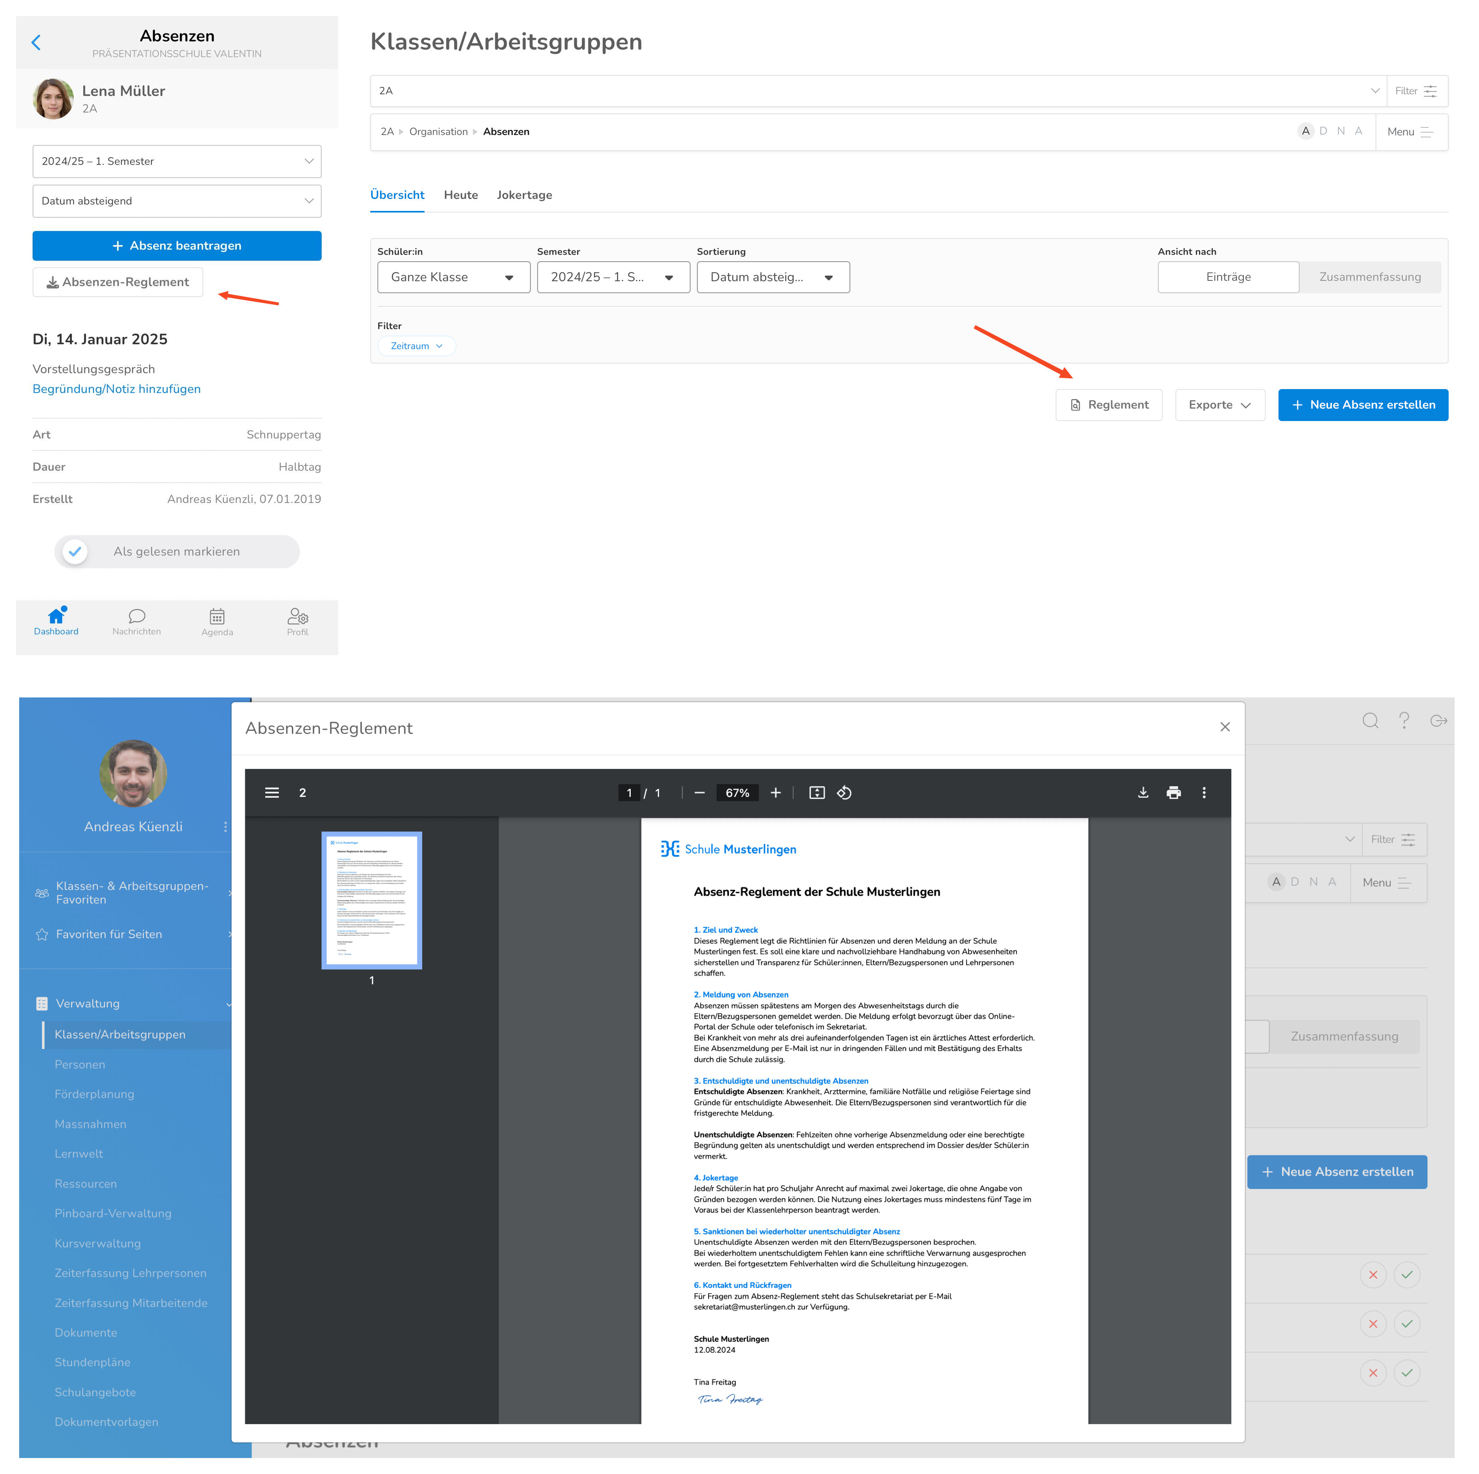The width and height of the screenshot is (1479, 1474).
Task: Select page 1 thumbnail in PDF sidebar
Action: (x=371, y=900)
